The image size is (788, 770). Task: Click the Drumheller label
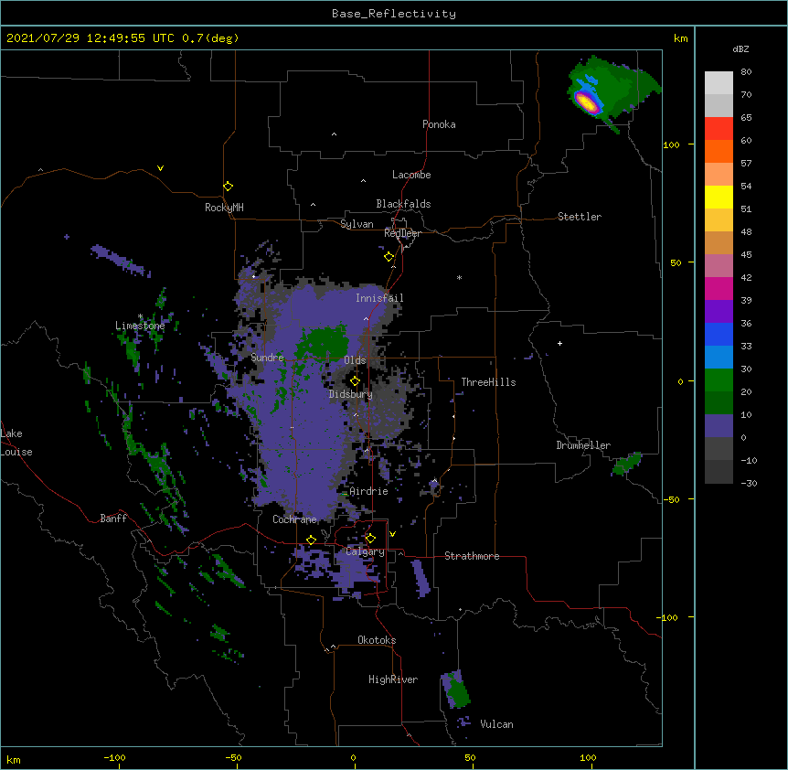pyautogui.click(x=583, y=445)
